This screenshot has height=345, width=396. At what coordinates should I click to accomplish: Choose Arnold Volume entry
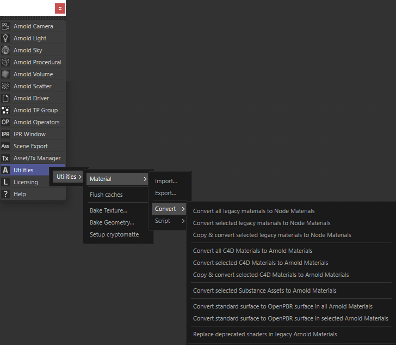click(33, 74)
